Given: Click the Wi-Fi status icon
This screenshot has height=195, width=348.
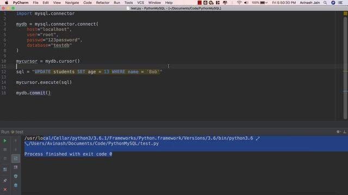Looking at the screenshot, I should 239,3.
